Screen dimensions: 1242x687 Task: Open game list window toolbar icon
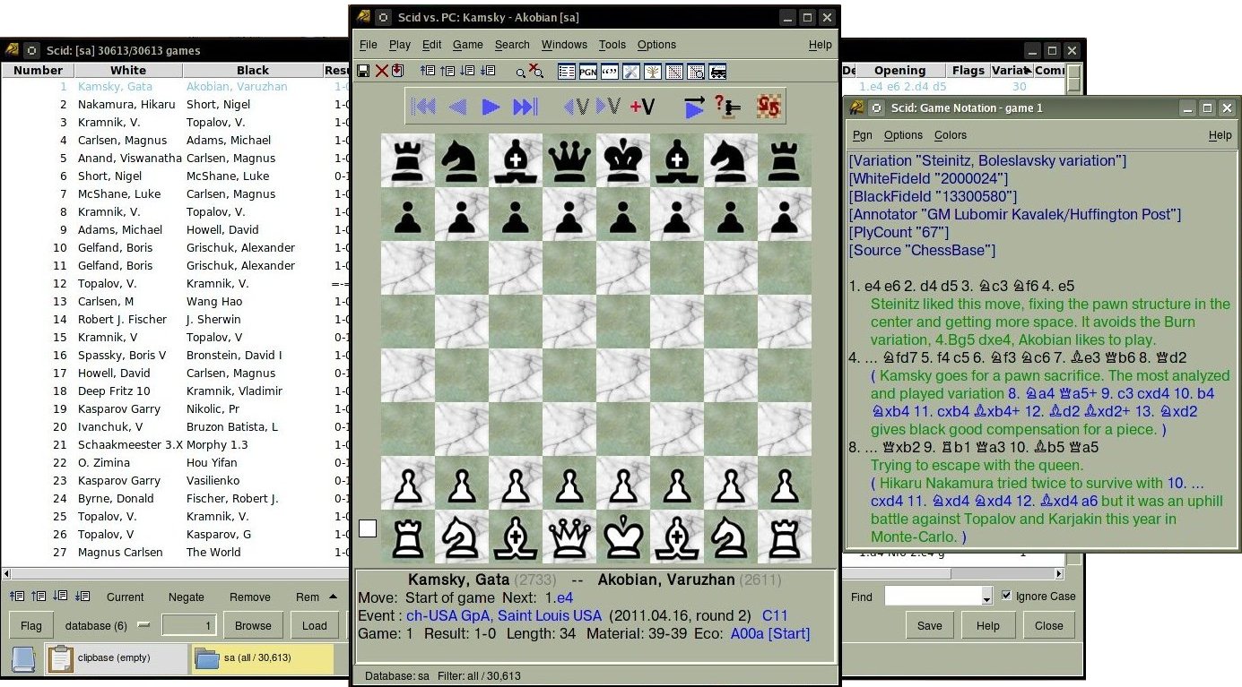(x=567, y=72)
